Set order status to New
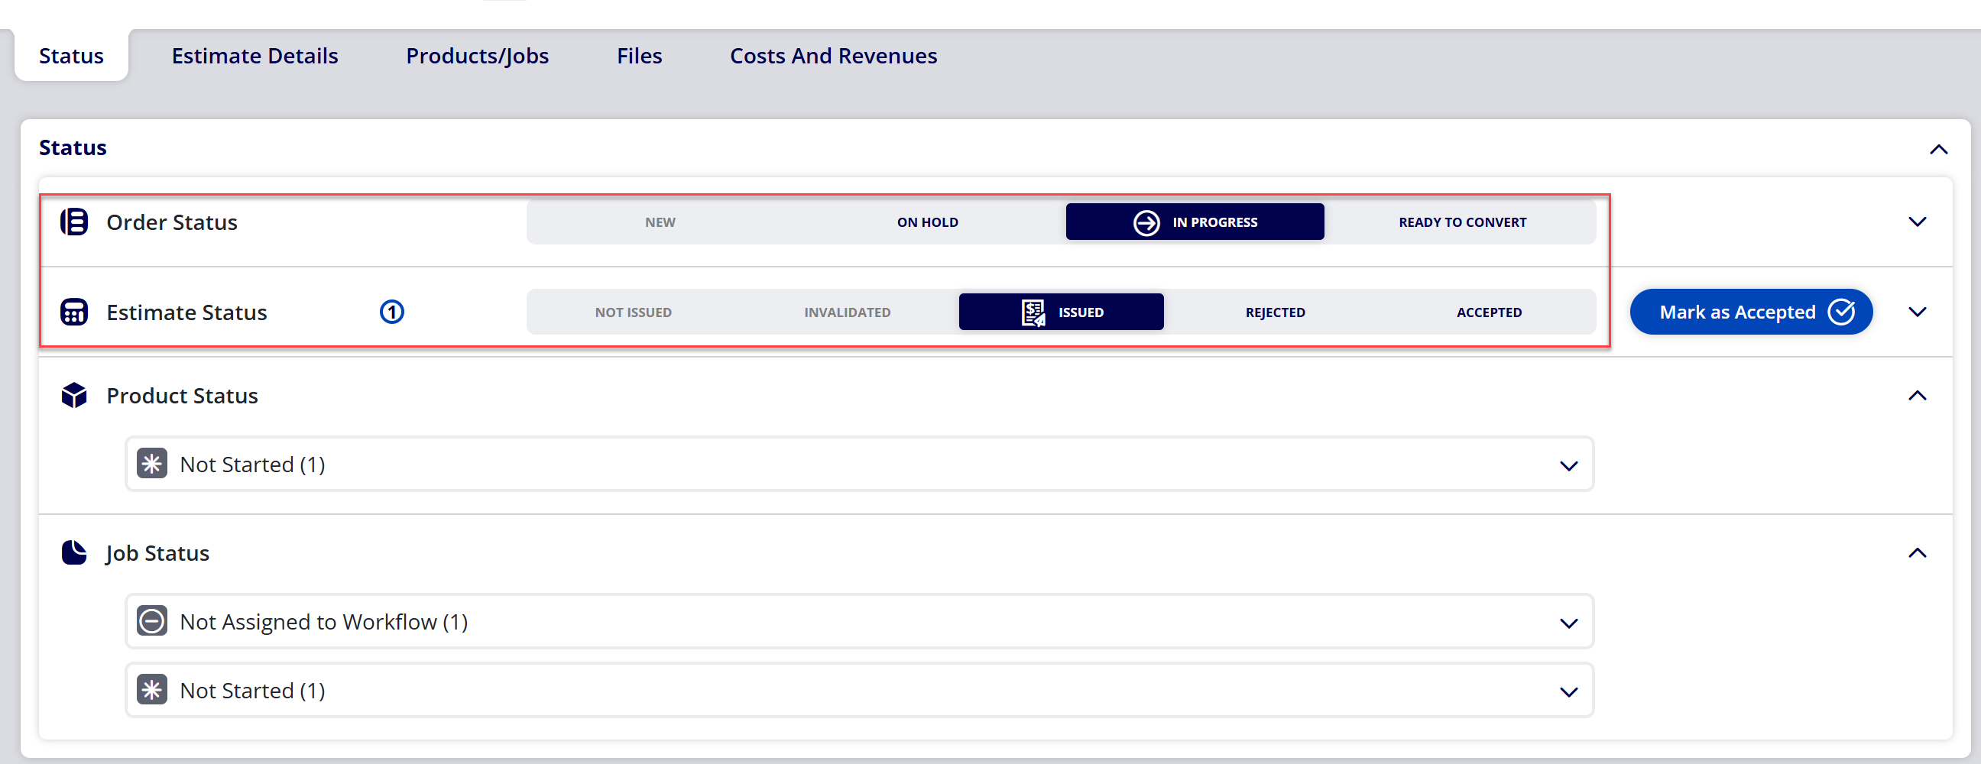The width and height of the screenshot is (1981, 764). pos(660,222)
